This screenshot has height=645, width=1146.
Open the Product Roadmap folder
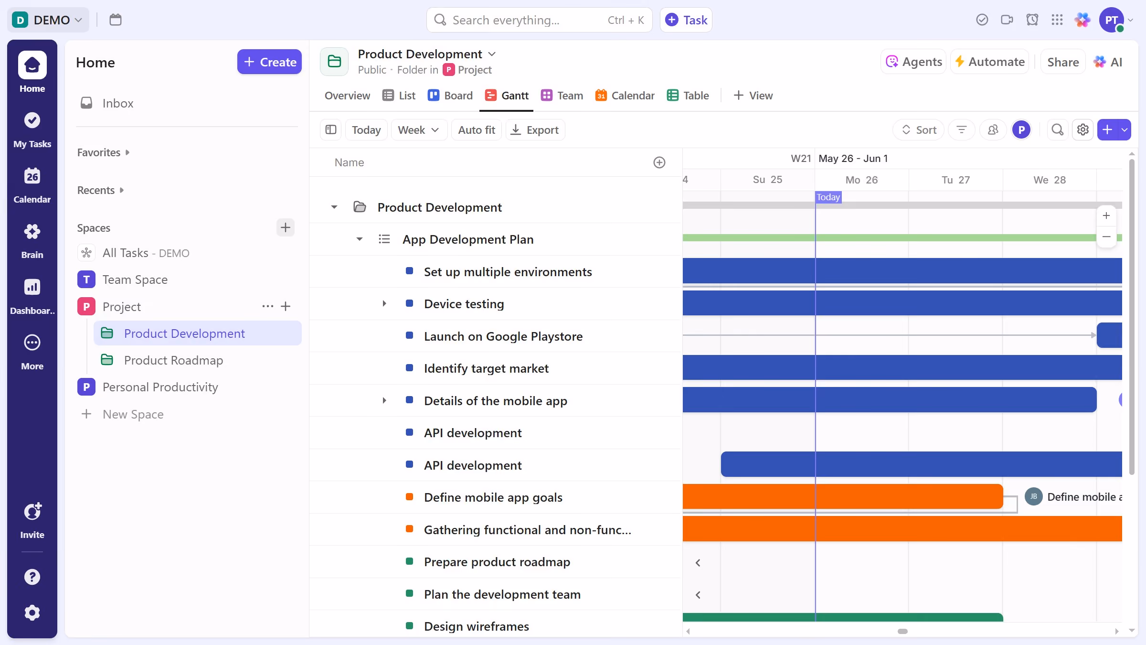198,360
